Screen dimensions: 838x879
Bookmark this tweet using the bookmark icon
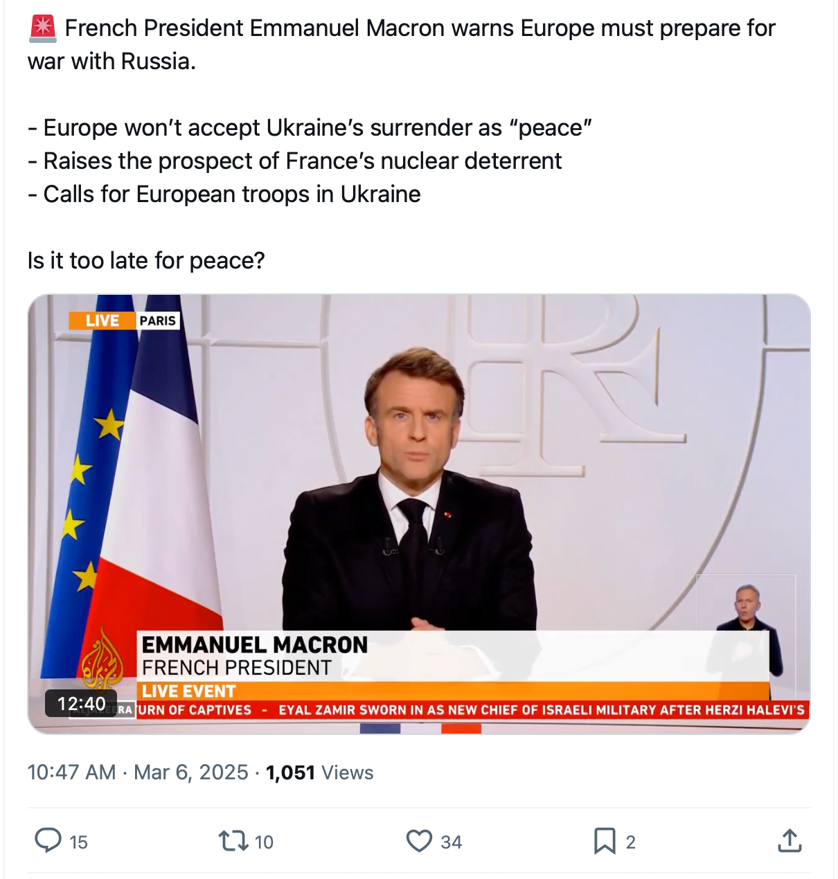pyautogui.click(x=604, y=841)
